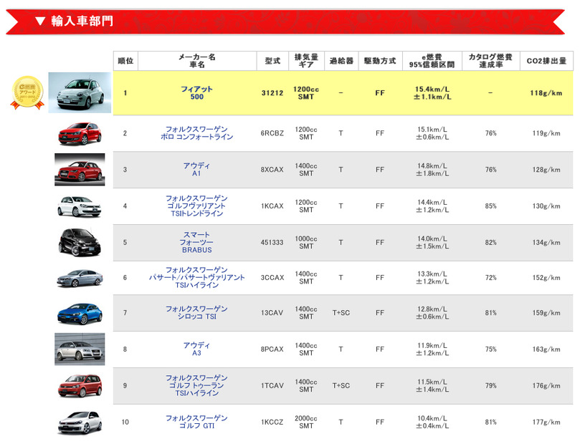Select model code 451333 cell
The width and height of the screenshot is (580, 444).
click(272, 242)
